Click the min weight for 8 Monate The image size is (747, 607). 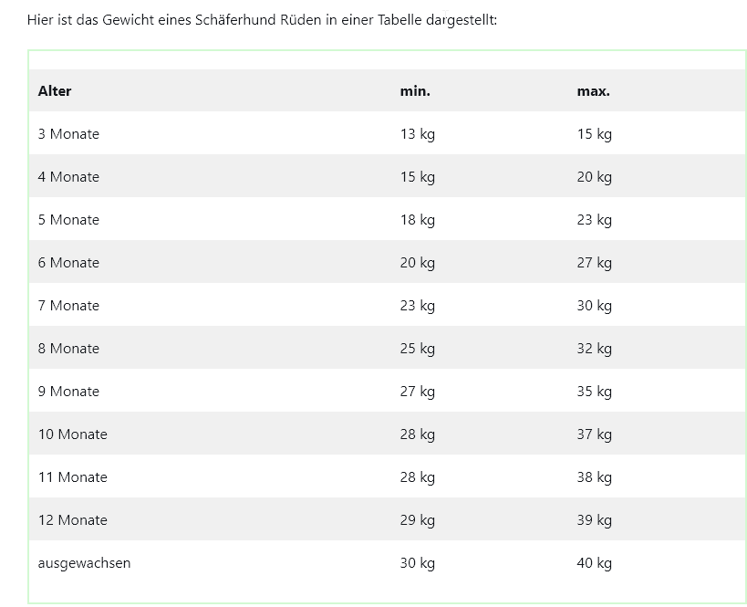417,349
